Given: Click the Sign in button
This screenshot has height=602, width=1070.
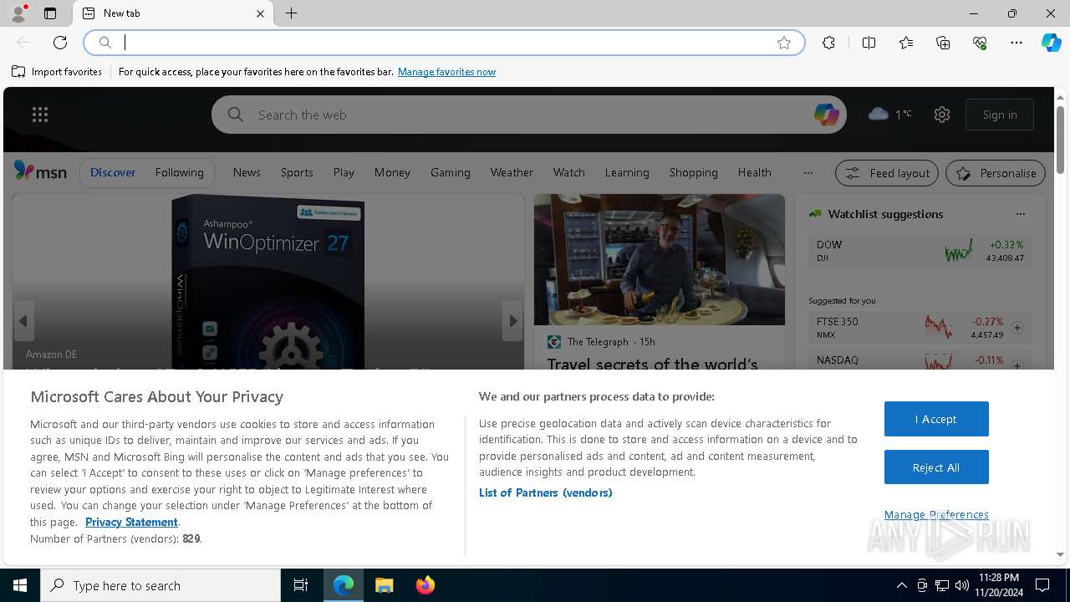Looking at the screenshot, I should pyautogui.click(x=1000, y=115).
